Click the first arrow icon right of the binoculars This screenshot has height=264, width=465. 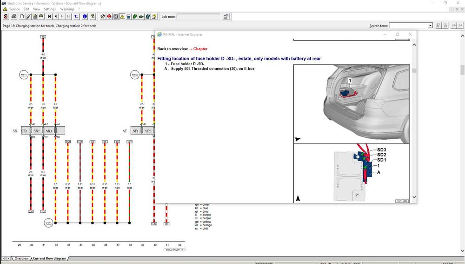coord(454,26)
